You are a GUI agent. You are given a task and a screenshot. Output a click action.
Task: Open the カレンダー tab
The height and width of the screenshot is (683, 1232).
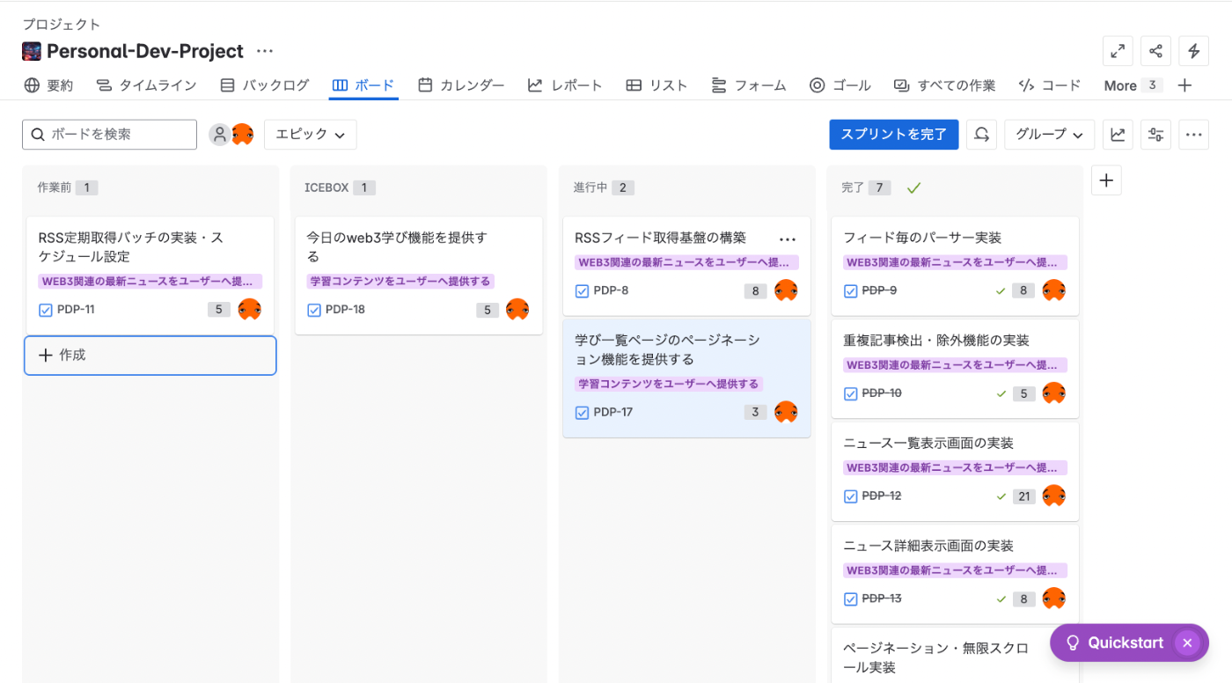pyautogui.click(x=462, y=85)
